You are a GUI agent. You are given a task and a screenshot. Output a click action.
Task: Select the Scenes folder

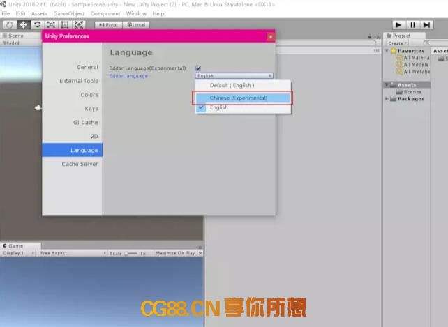[x=409, y=92]
